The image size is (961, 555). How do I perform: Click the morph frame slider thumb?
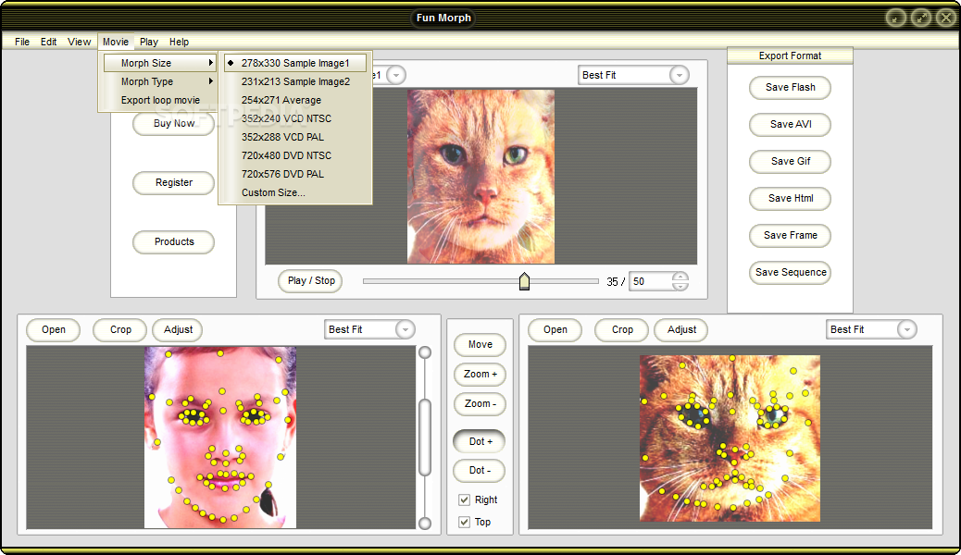(x=524, y=281)
